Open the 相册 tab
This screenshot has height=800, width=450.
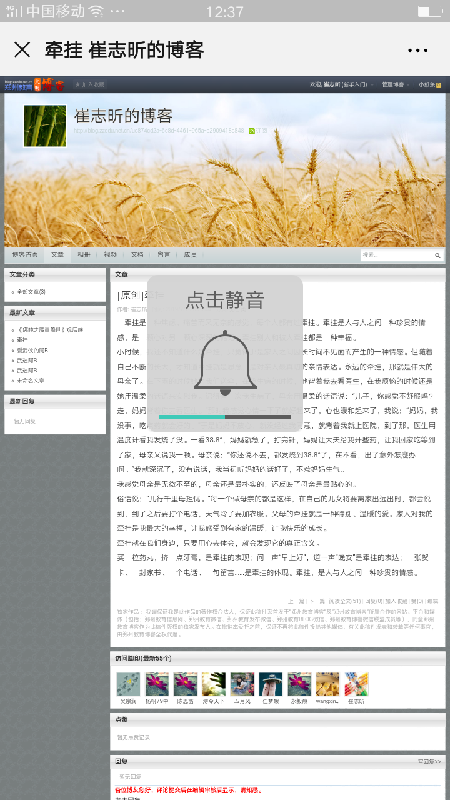[84, 255]
